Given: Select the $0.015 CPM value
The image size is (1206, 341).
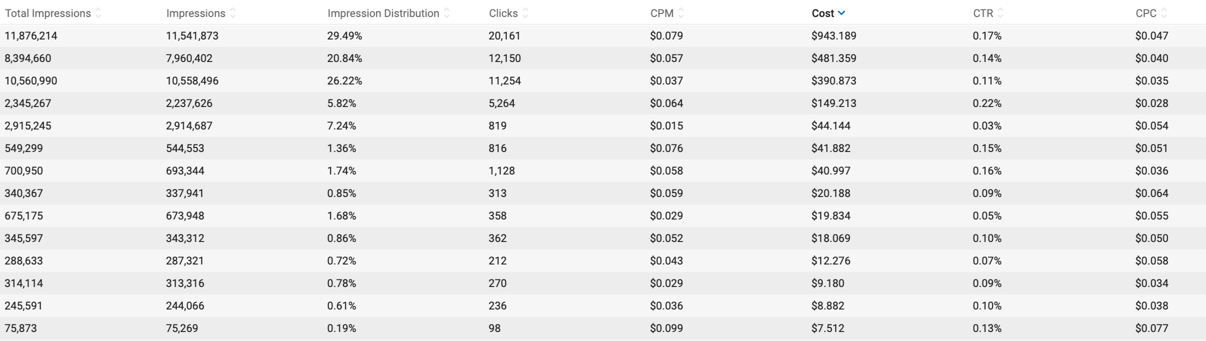Looking at the screenshot, I should tap(667, 126).
